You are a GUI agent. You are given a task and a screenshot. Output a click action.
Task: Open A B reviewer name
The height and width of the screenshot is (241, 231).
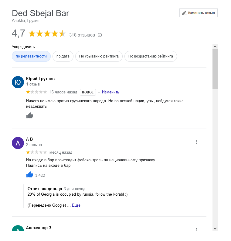[x=29, y=139]
